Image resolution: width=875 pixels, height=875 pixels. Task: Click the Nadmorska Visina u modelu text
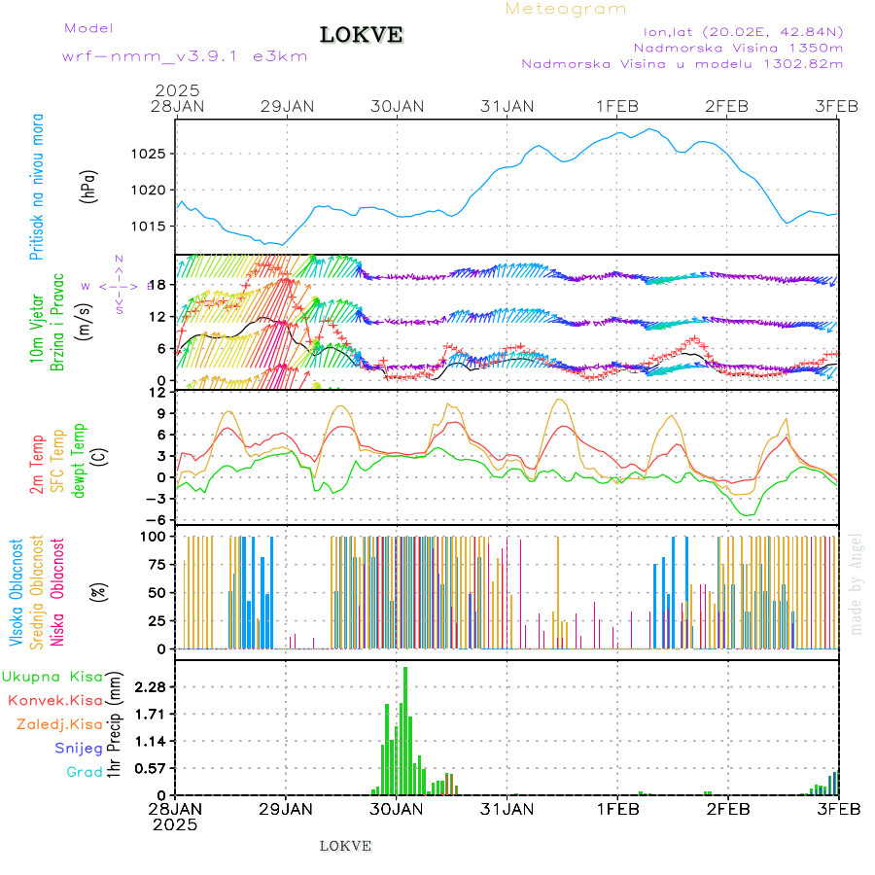click(682, 64)
